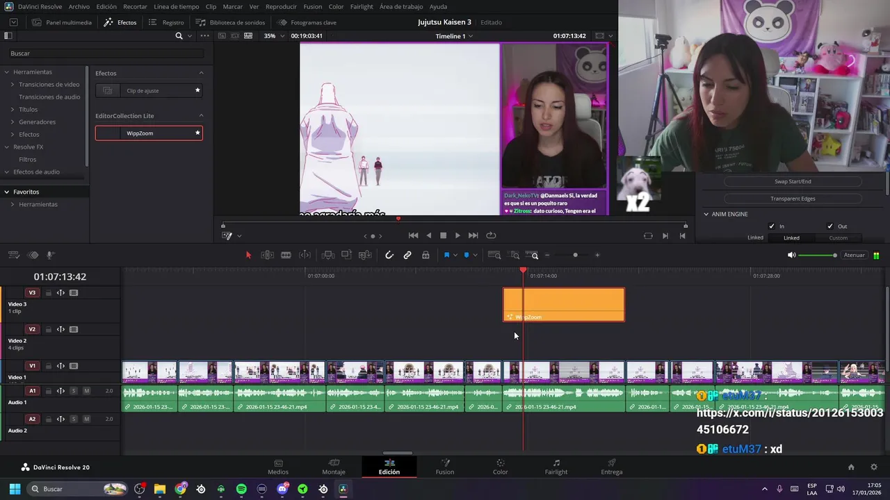
Task: Switch to the Entrega page tab
Action: 612,467
